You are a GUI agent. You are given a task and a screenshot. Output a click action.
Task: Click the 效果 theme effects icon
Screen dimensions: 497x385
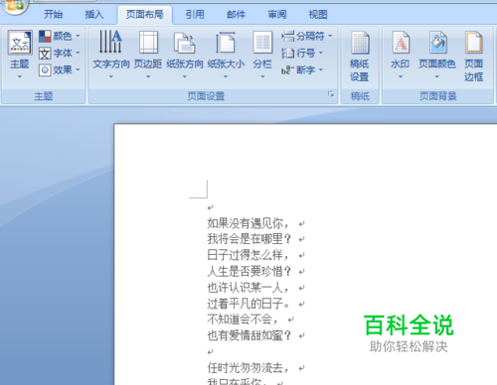coord(45,70)
